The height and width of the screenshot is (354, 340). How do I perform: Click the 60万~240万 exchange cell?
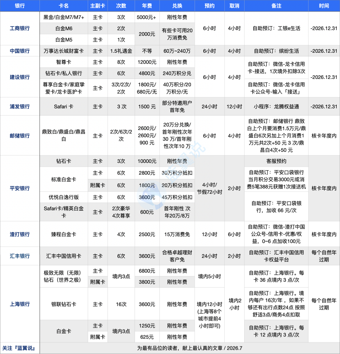(x=177, y=51)
